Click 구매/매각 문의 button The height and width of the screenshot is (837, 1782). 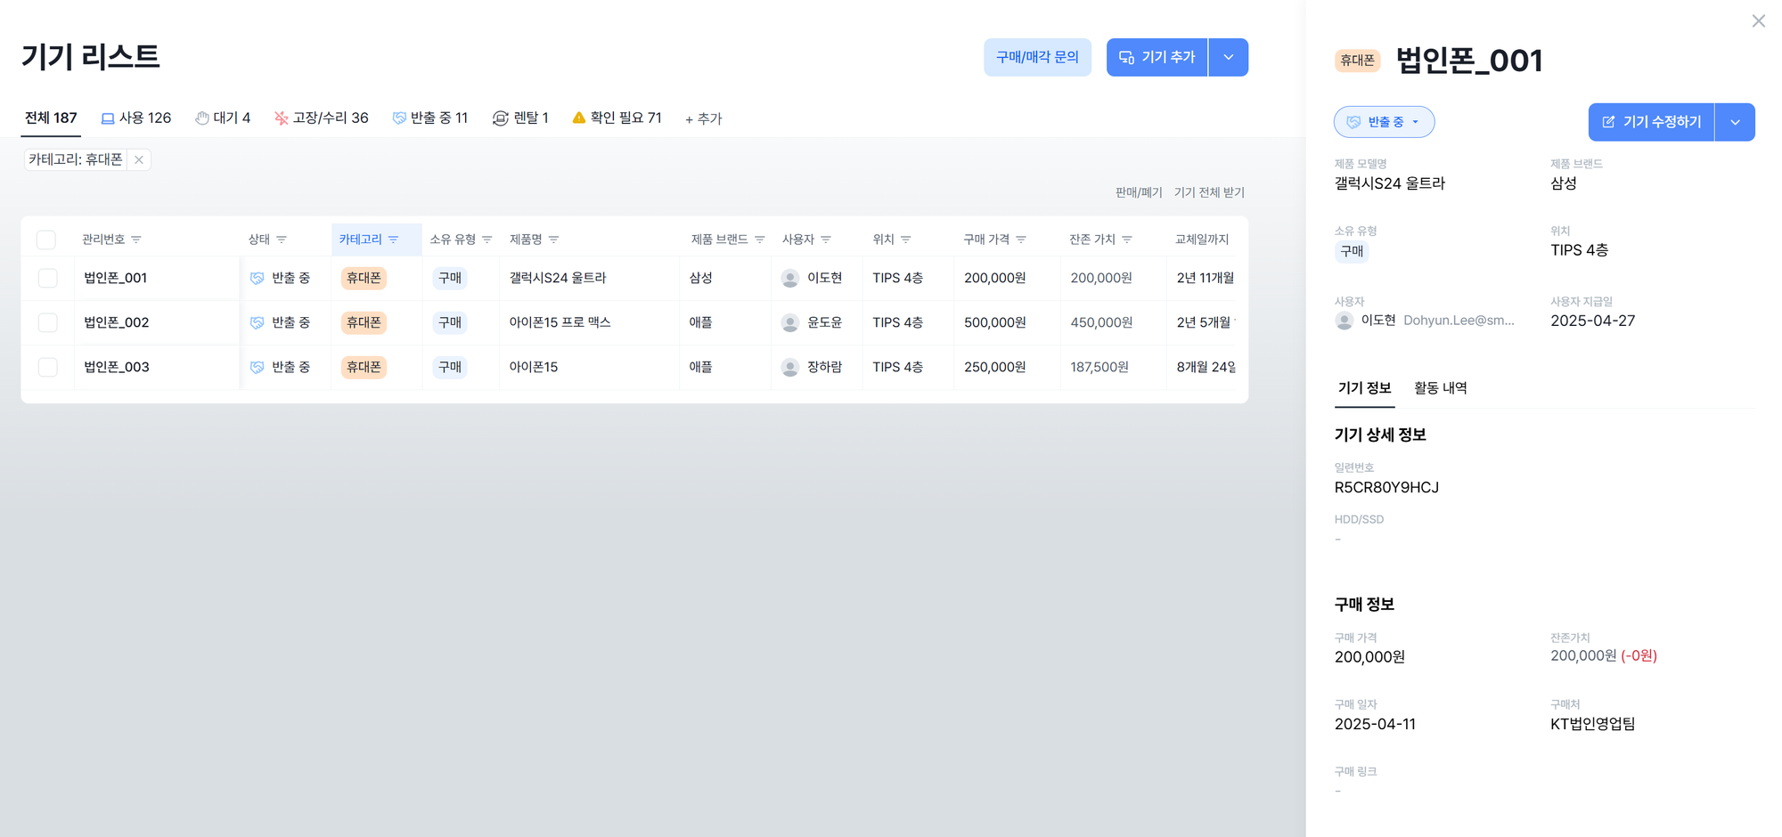point(1037,57)
